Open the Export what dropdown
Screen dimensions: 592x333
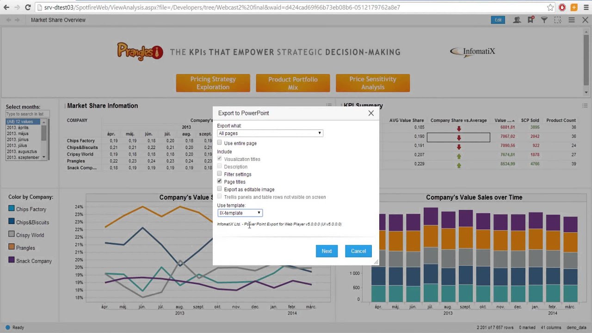click(270, 133)
